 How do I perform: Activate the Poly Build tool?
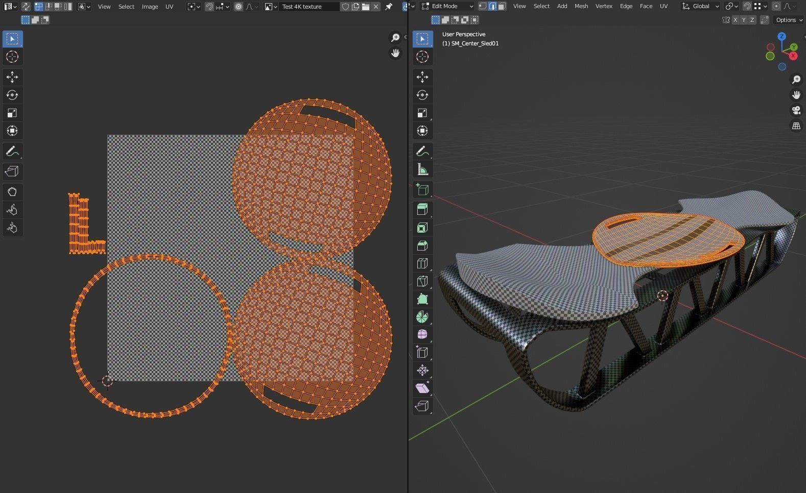pyautogui.click(x=422, y=299)
